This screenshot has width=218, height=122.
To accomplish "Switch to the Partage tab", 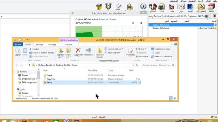I will pyautogui.click(x=40, y=44).
